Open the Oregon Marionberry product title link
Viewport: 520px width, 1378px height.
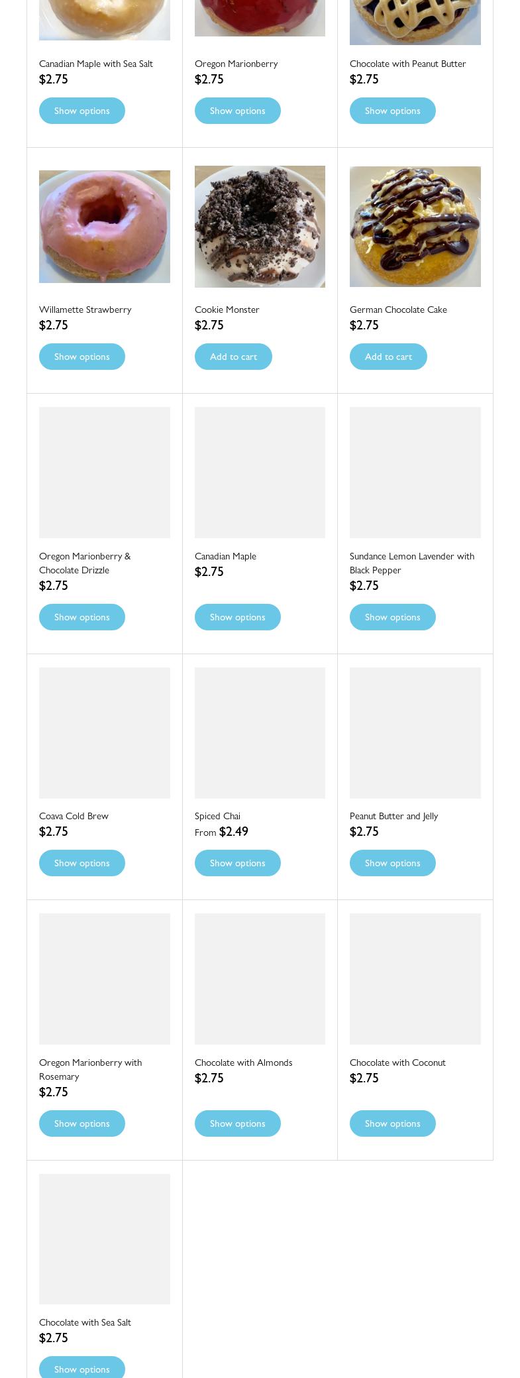coord(236,64)
